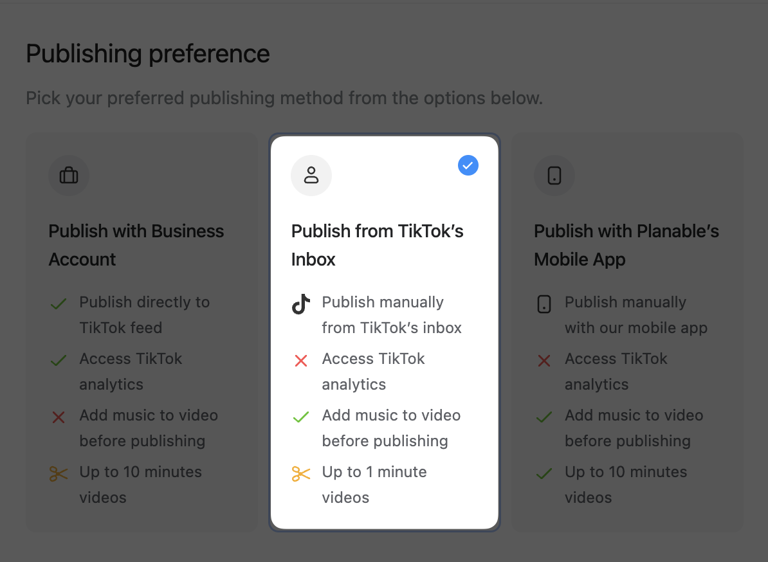Click the green check beside 'Publish directly to TikTok feed'
Viewport: 768px width, 562px height.
tap(59, 304)
